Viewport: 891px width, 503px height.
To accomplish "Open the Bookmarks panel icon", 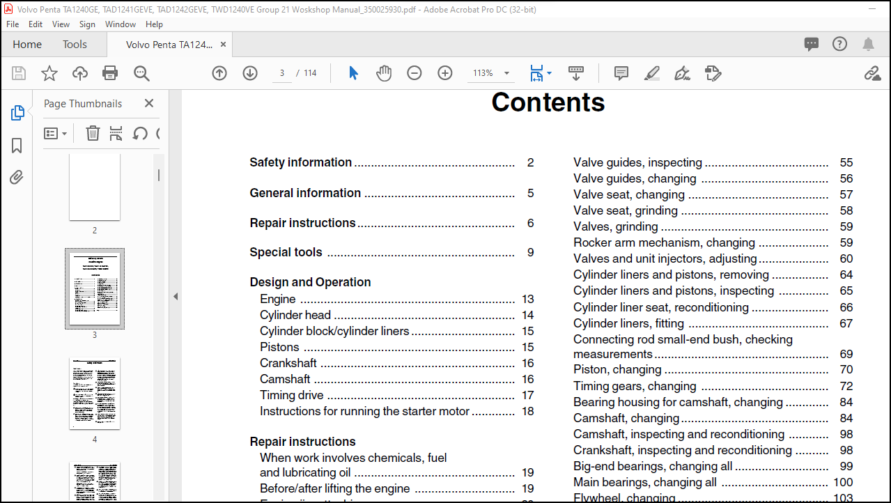I will 17,146.
